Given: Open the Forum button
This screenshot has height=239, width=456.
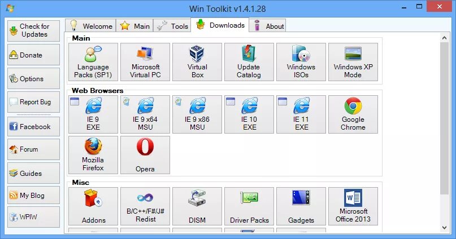Looking at the screenshot, I should 33,149.
